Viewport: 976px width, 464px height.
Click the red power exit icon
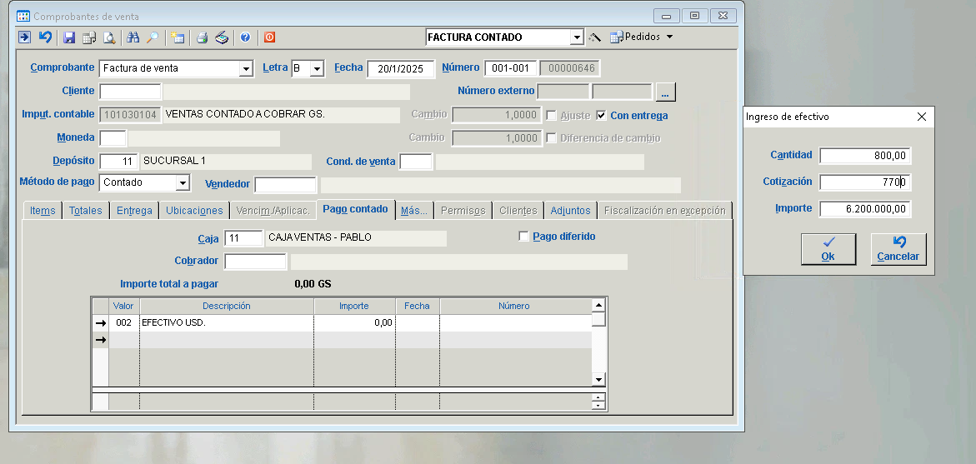[269, 37]
